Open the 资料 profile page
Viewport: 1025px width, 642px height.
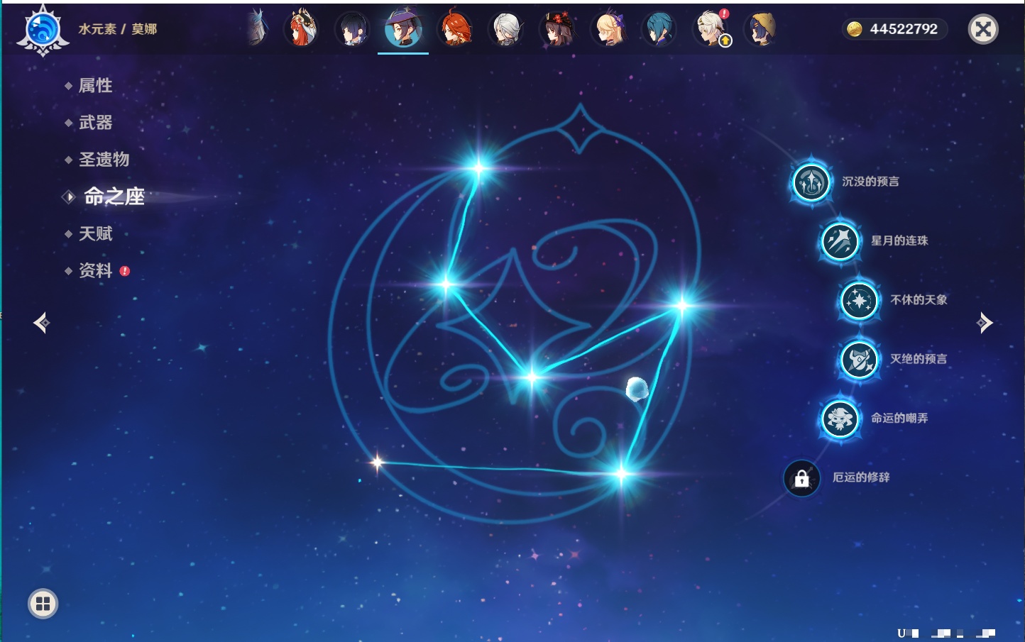pyautogui.click(x=95, y=270)
